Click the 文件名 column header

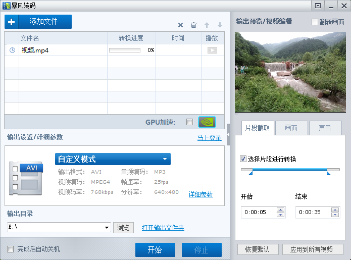(x=63, y=38)
